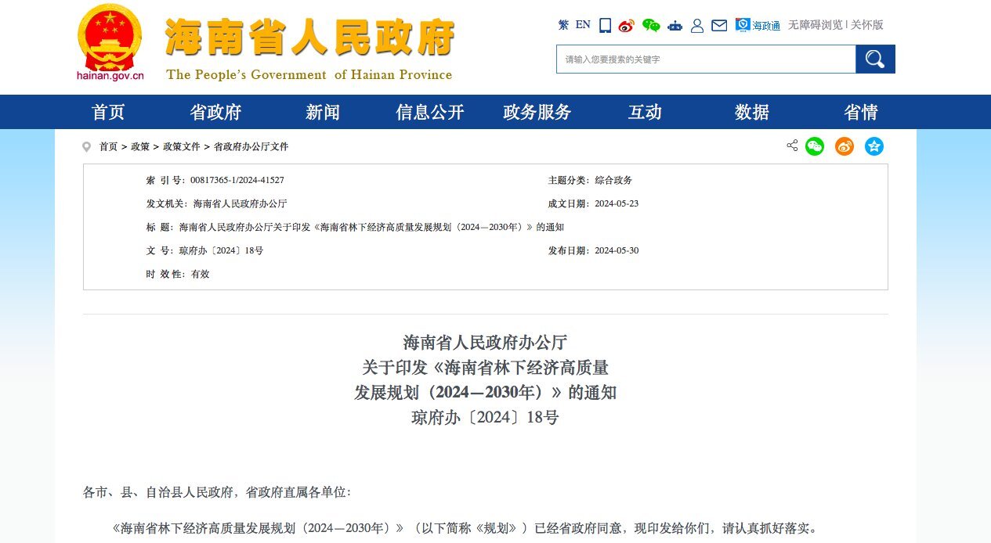The height and width of the screenshot is (543, 991).
Task: Switch to the 信息公开 navigation tab
Action: (x=429, y=112)
